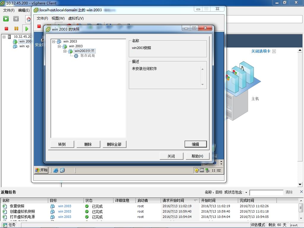
Task: Sort tasks by 目标 column header
Action: (x=66, y=200)
